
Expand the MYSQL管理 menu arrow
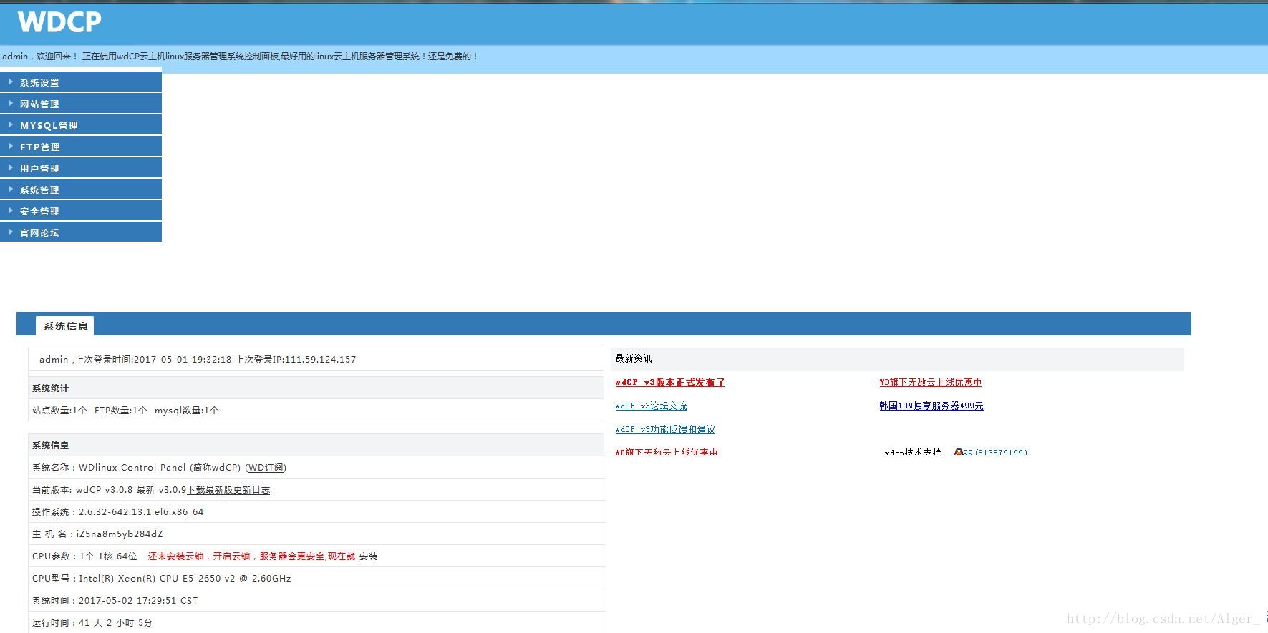(x=11, y=125)
